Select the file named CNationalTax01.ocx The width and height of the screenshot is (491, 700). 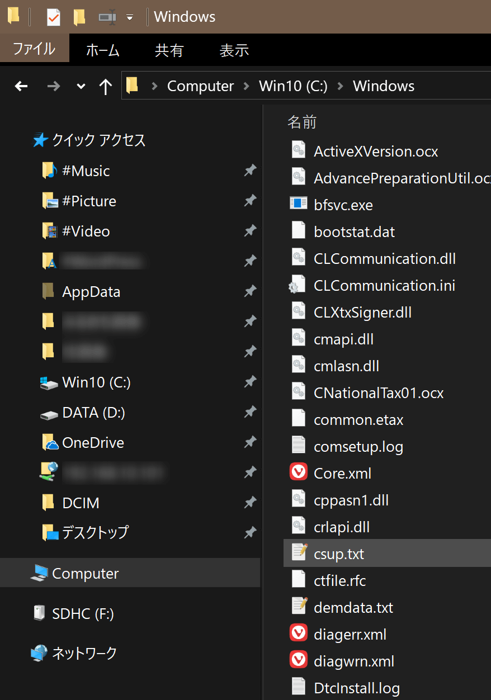[x=379, y=393]
